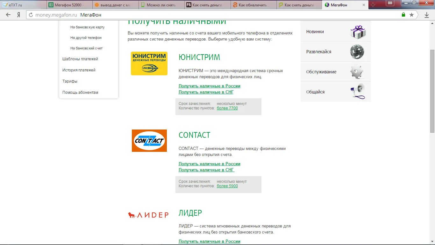This screenshot has height=245, width=435.
Task: Open "Помощь абонентам" in sidebar
Action: pyautogui.click(x=80, y=93)
